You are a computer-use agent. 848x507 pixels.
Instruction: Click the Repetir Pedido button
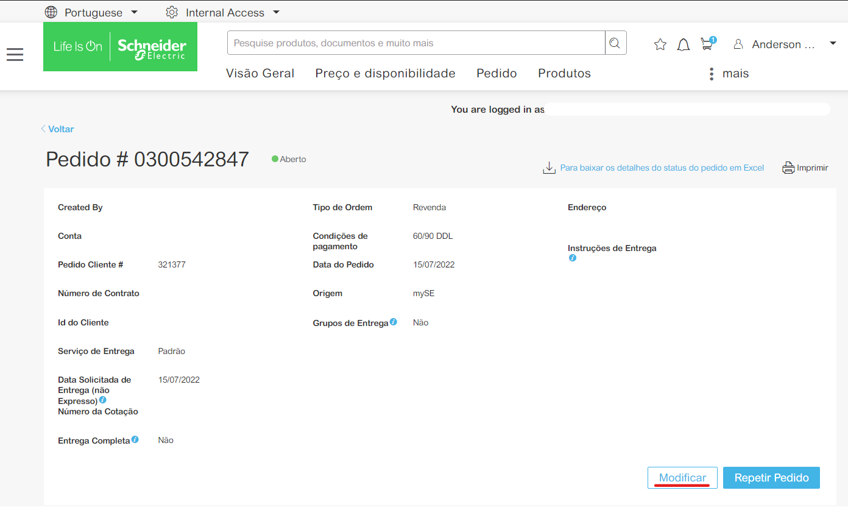pyautogui.click(x=771, y=478)
